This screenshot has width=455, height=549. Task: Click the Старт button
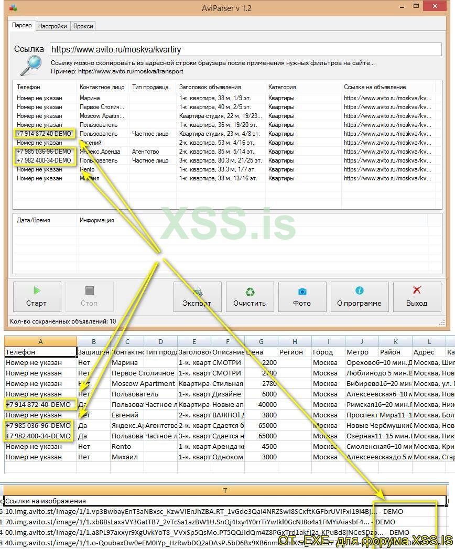tap(37, 297)
